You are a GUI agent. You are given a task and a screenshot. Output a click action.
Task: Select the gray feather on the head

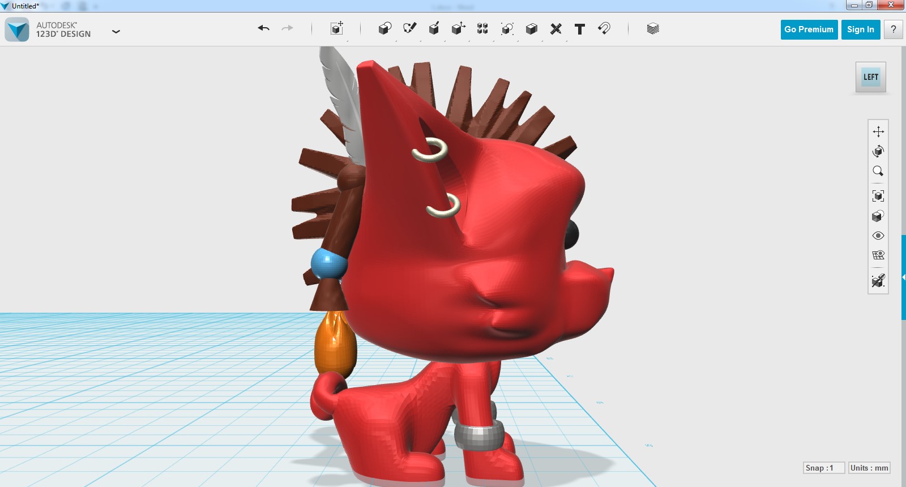(x=343, y=102)
